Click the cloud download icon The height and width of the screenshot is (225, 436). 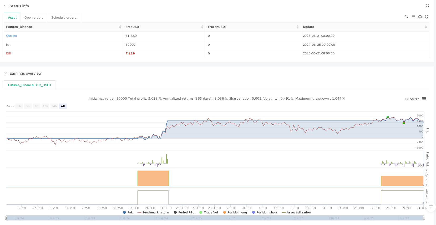tap(420, 17)
